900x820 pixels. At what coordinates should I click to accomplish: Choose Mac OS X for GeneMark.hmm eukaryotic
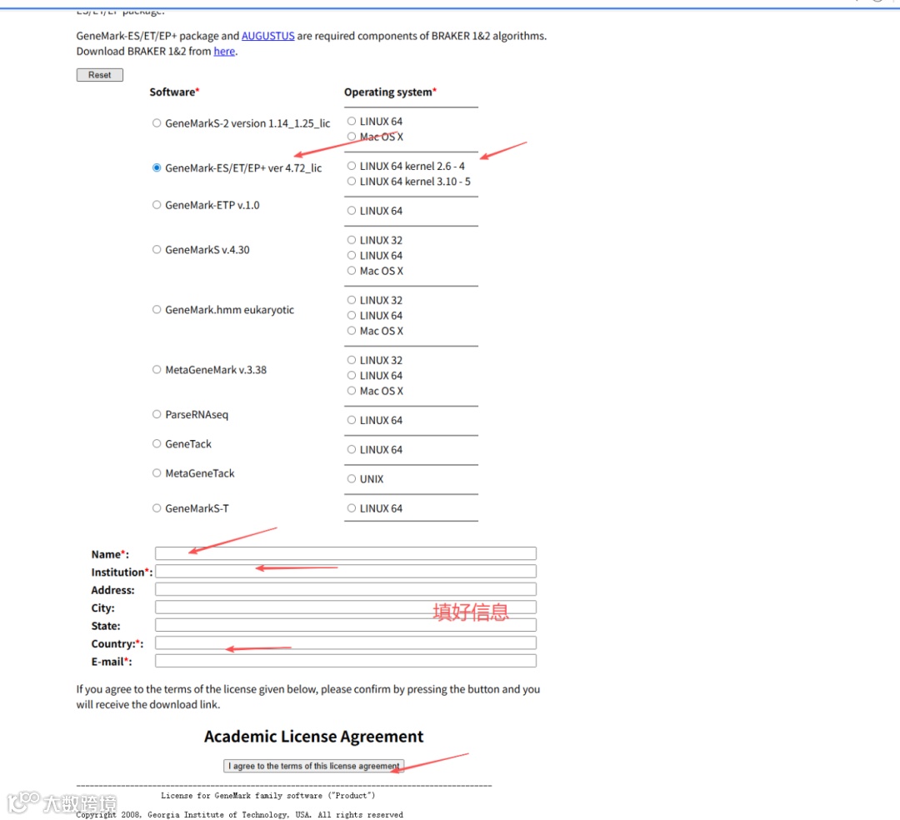352,331
